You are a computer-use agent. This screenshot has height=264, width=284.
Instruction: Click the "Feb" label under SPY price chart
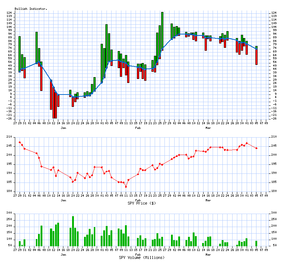(x=138, y=200)
